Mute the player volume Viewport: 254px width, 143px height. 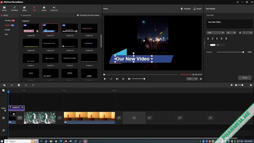(x=129, y=79)
